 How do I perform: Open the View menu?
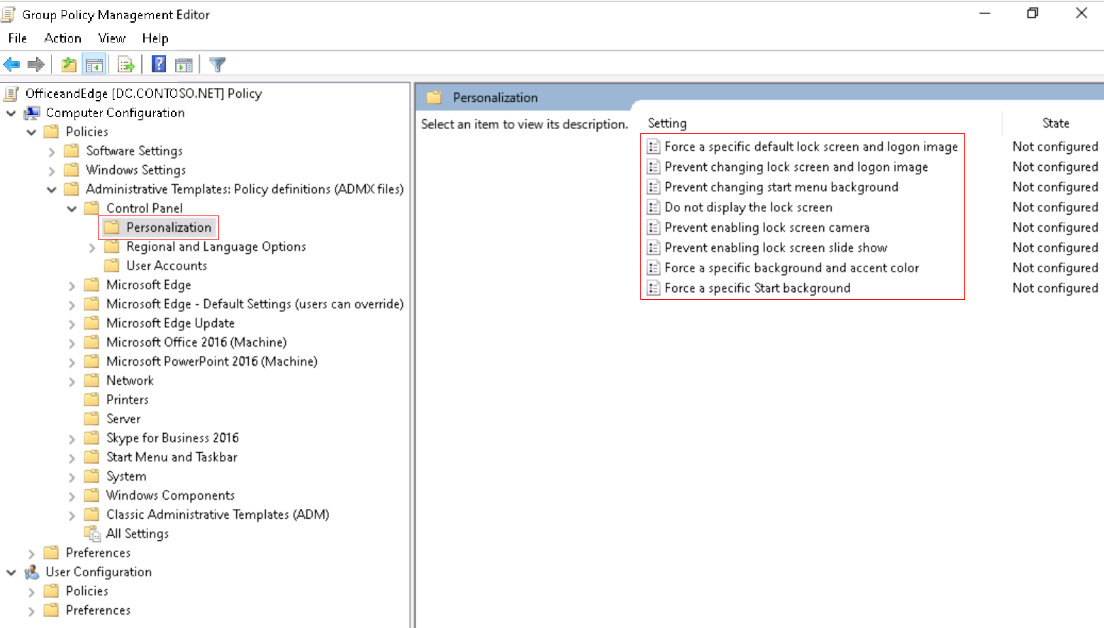point(111,38)
